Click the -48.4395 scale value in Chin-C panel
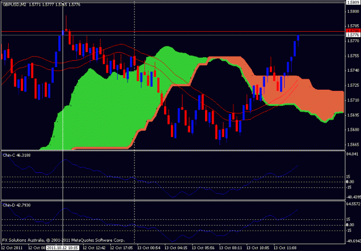The width and height of the screenshot is (361, 251). click(353, 197)
